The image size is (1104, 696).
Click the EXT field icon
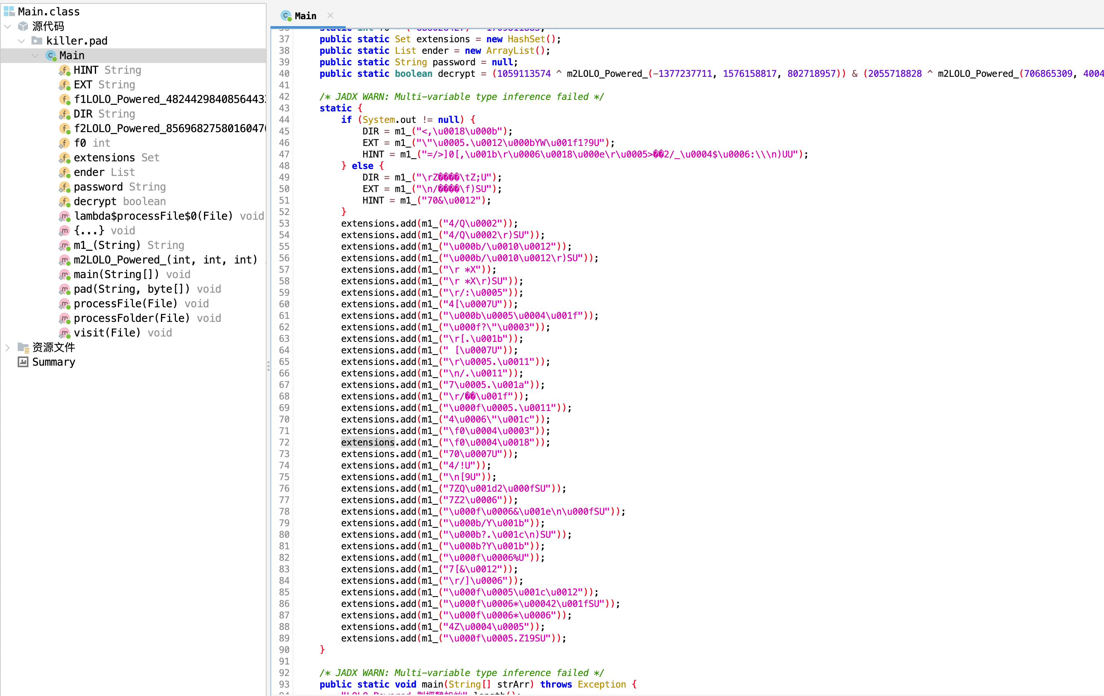pyautogui.click(x=65, y=85)
